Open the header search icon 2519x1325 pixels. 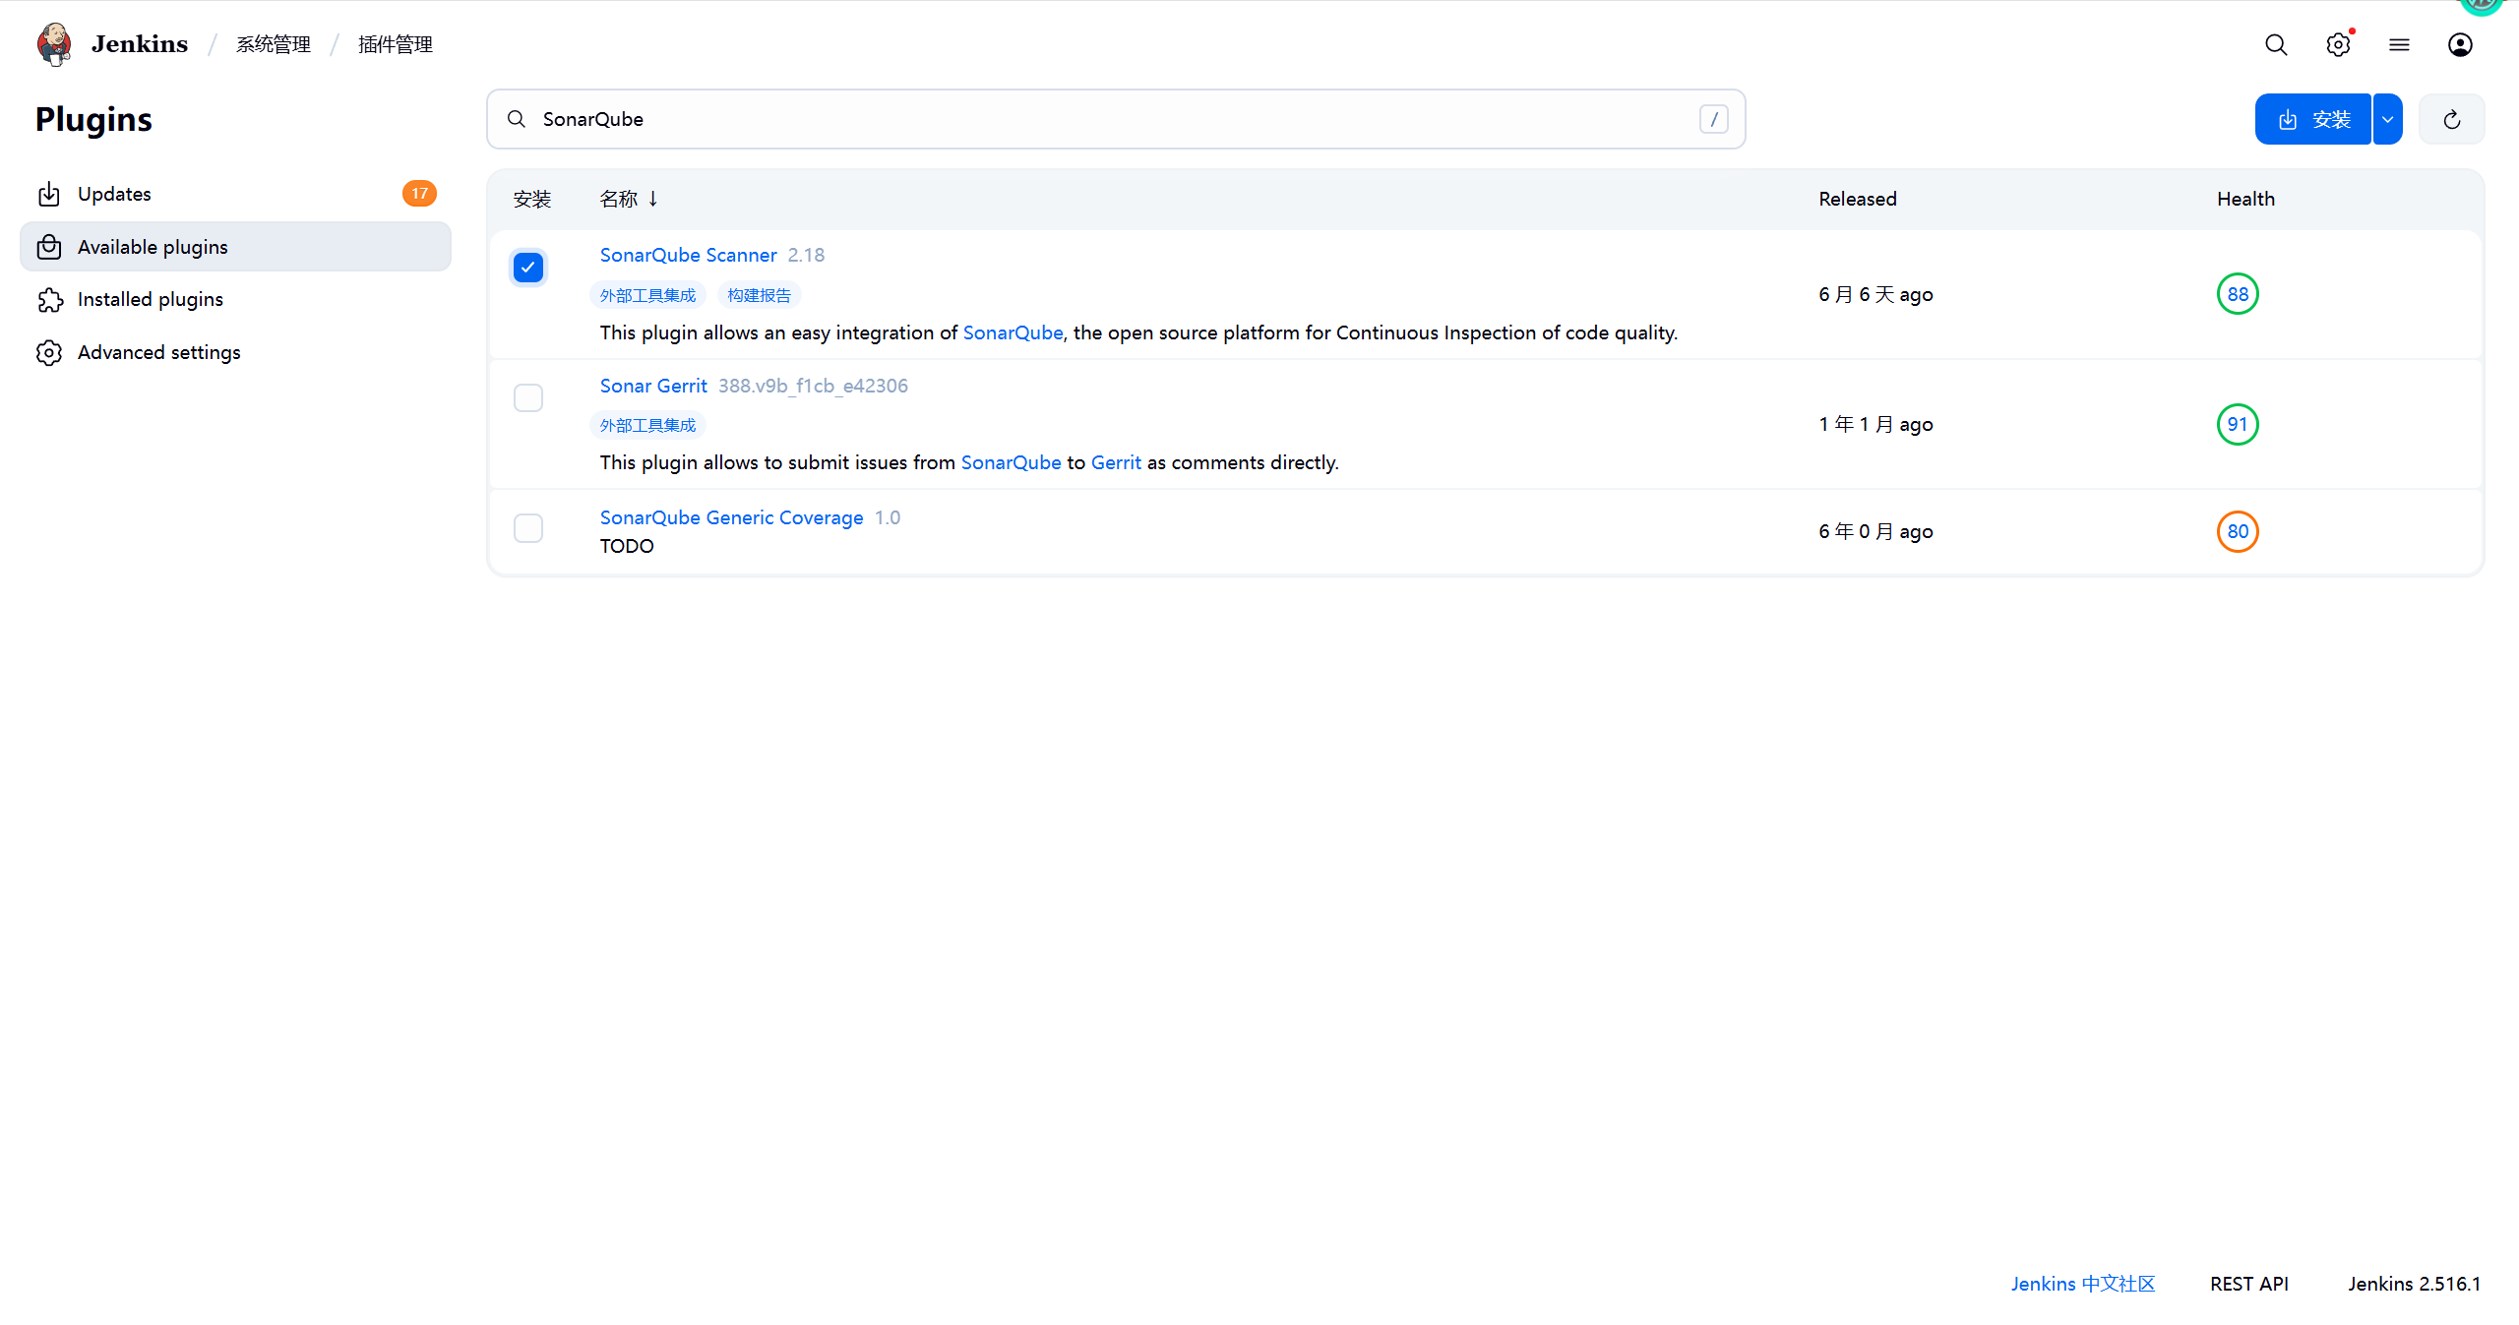click(x=2275, y=44)
